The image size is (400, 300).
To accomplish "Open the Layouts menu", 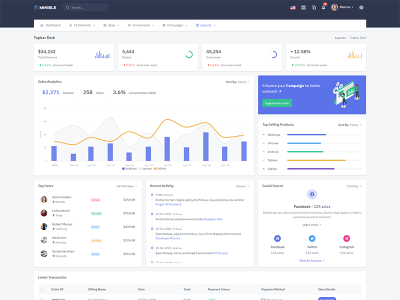I will [x=205, y=25].
